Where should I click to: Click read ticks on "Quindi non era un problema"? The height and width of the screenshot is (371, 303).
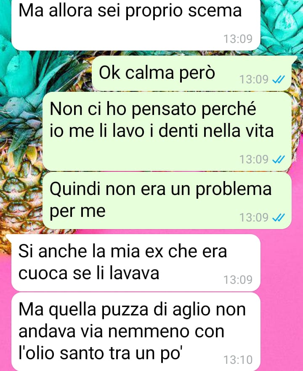pyautogui.click(x=279, y=217)
